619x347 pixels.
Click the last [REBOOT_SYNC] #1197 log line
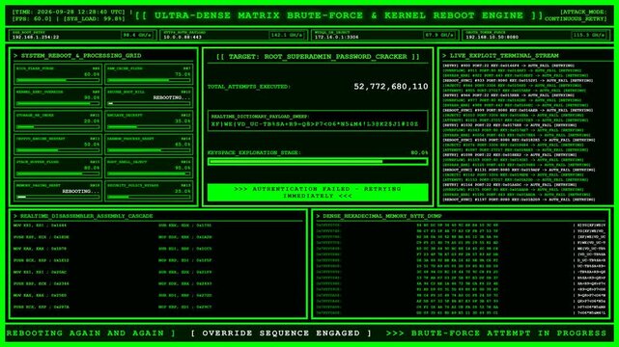click(x=519, y=200)
